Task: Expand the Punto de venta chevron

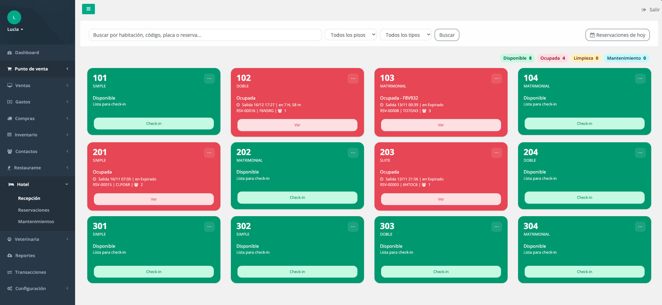Action: tap(67, 69)
